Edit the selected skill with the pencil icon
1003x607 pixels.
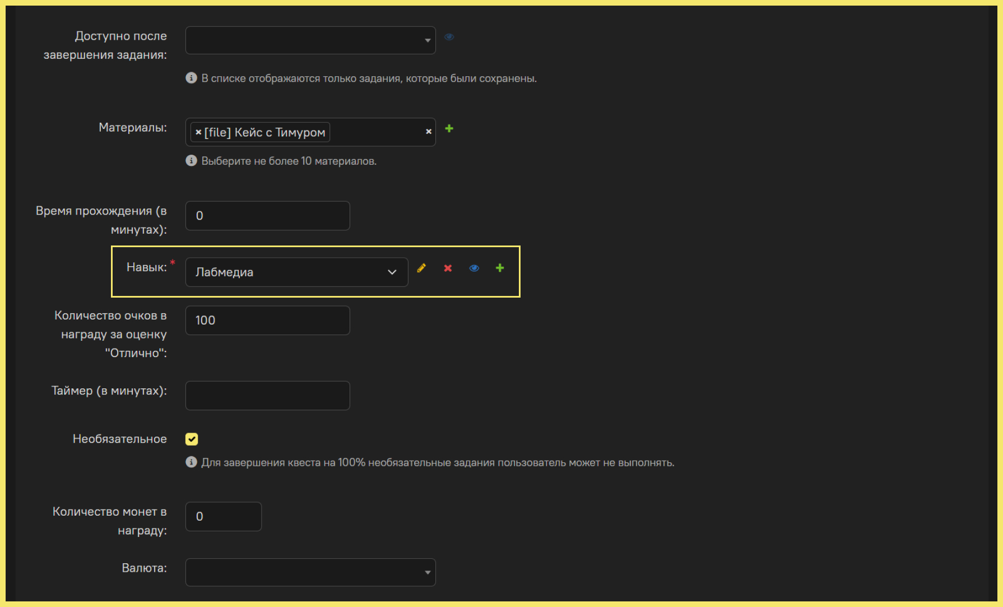pyautogui.click(x=421, y=268)
